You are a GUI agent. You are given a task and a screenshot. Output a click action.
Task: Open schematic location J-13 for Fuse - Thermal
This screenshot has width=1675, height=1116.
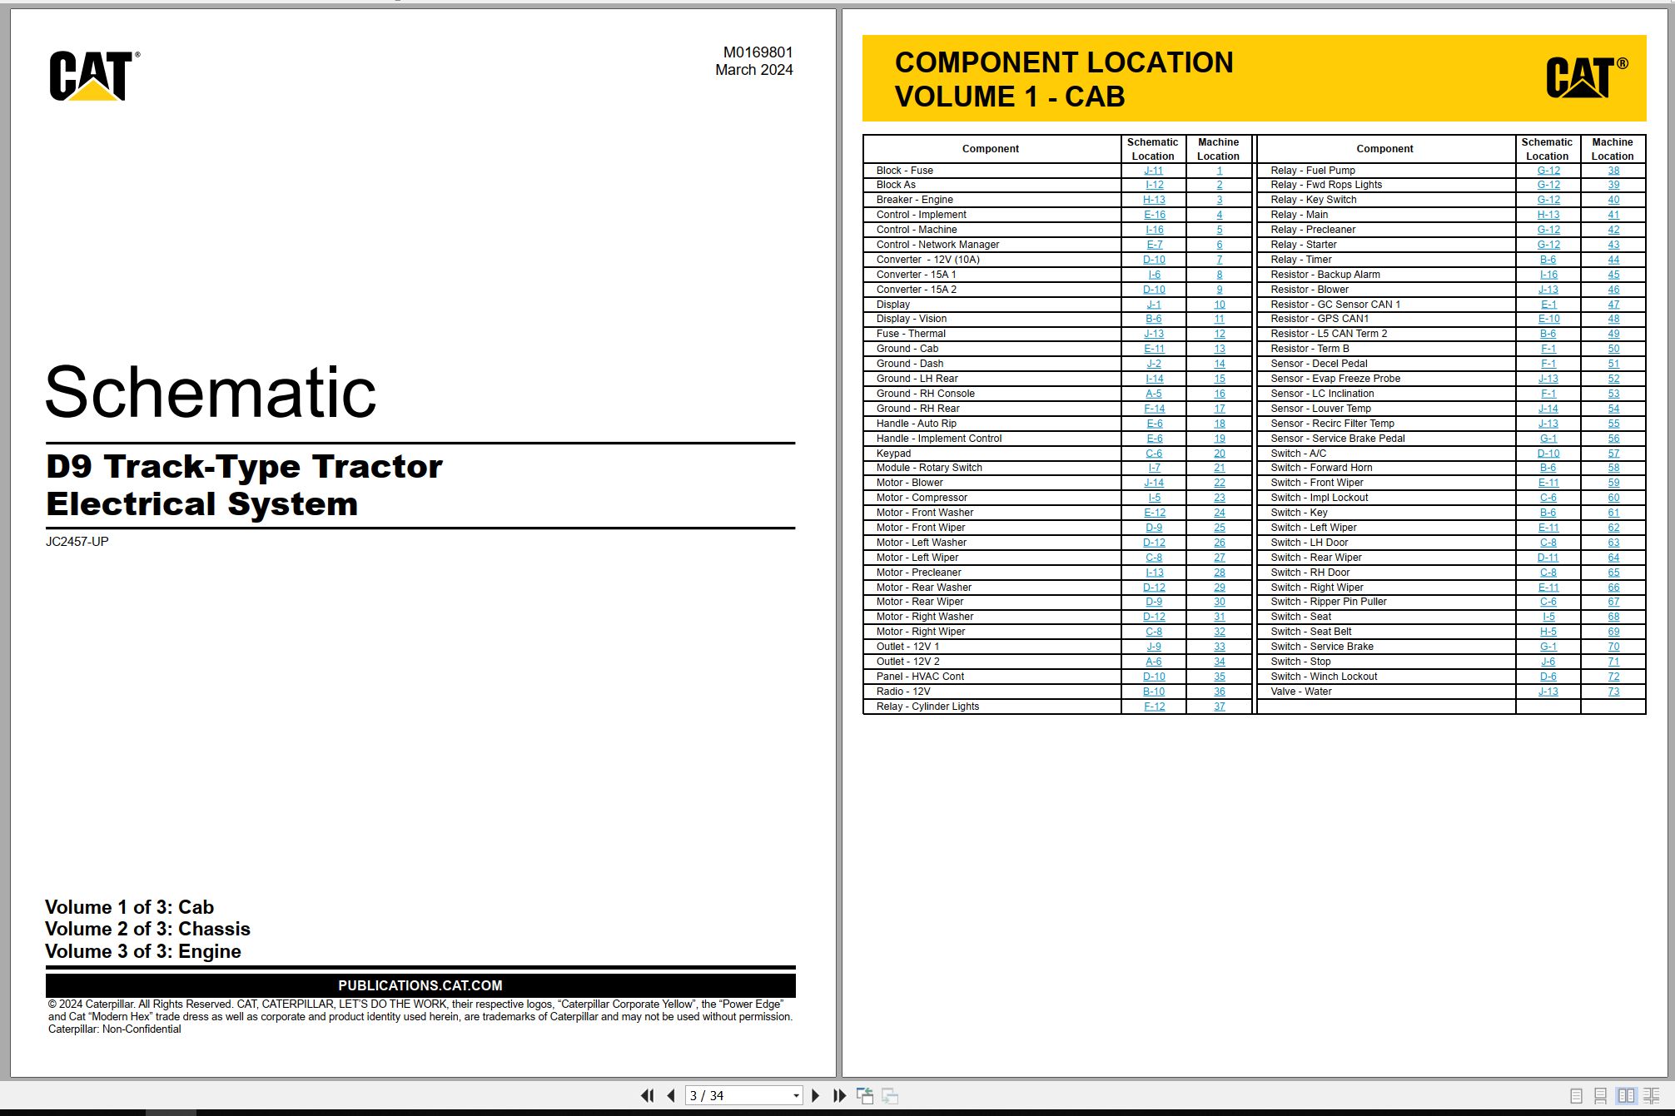(1154, 334)
